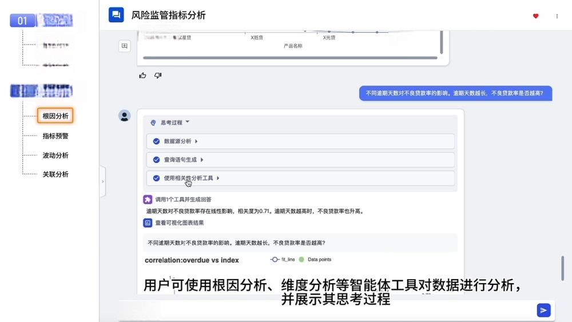Click the 风险监管指标分析 page title
572x322 pixels.
point(169,15)
